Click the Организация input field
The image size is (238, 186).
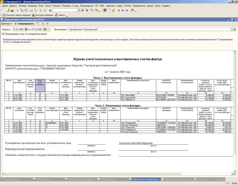[149, 29]
